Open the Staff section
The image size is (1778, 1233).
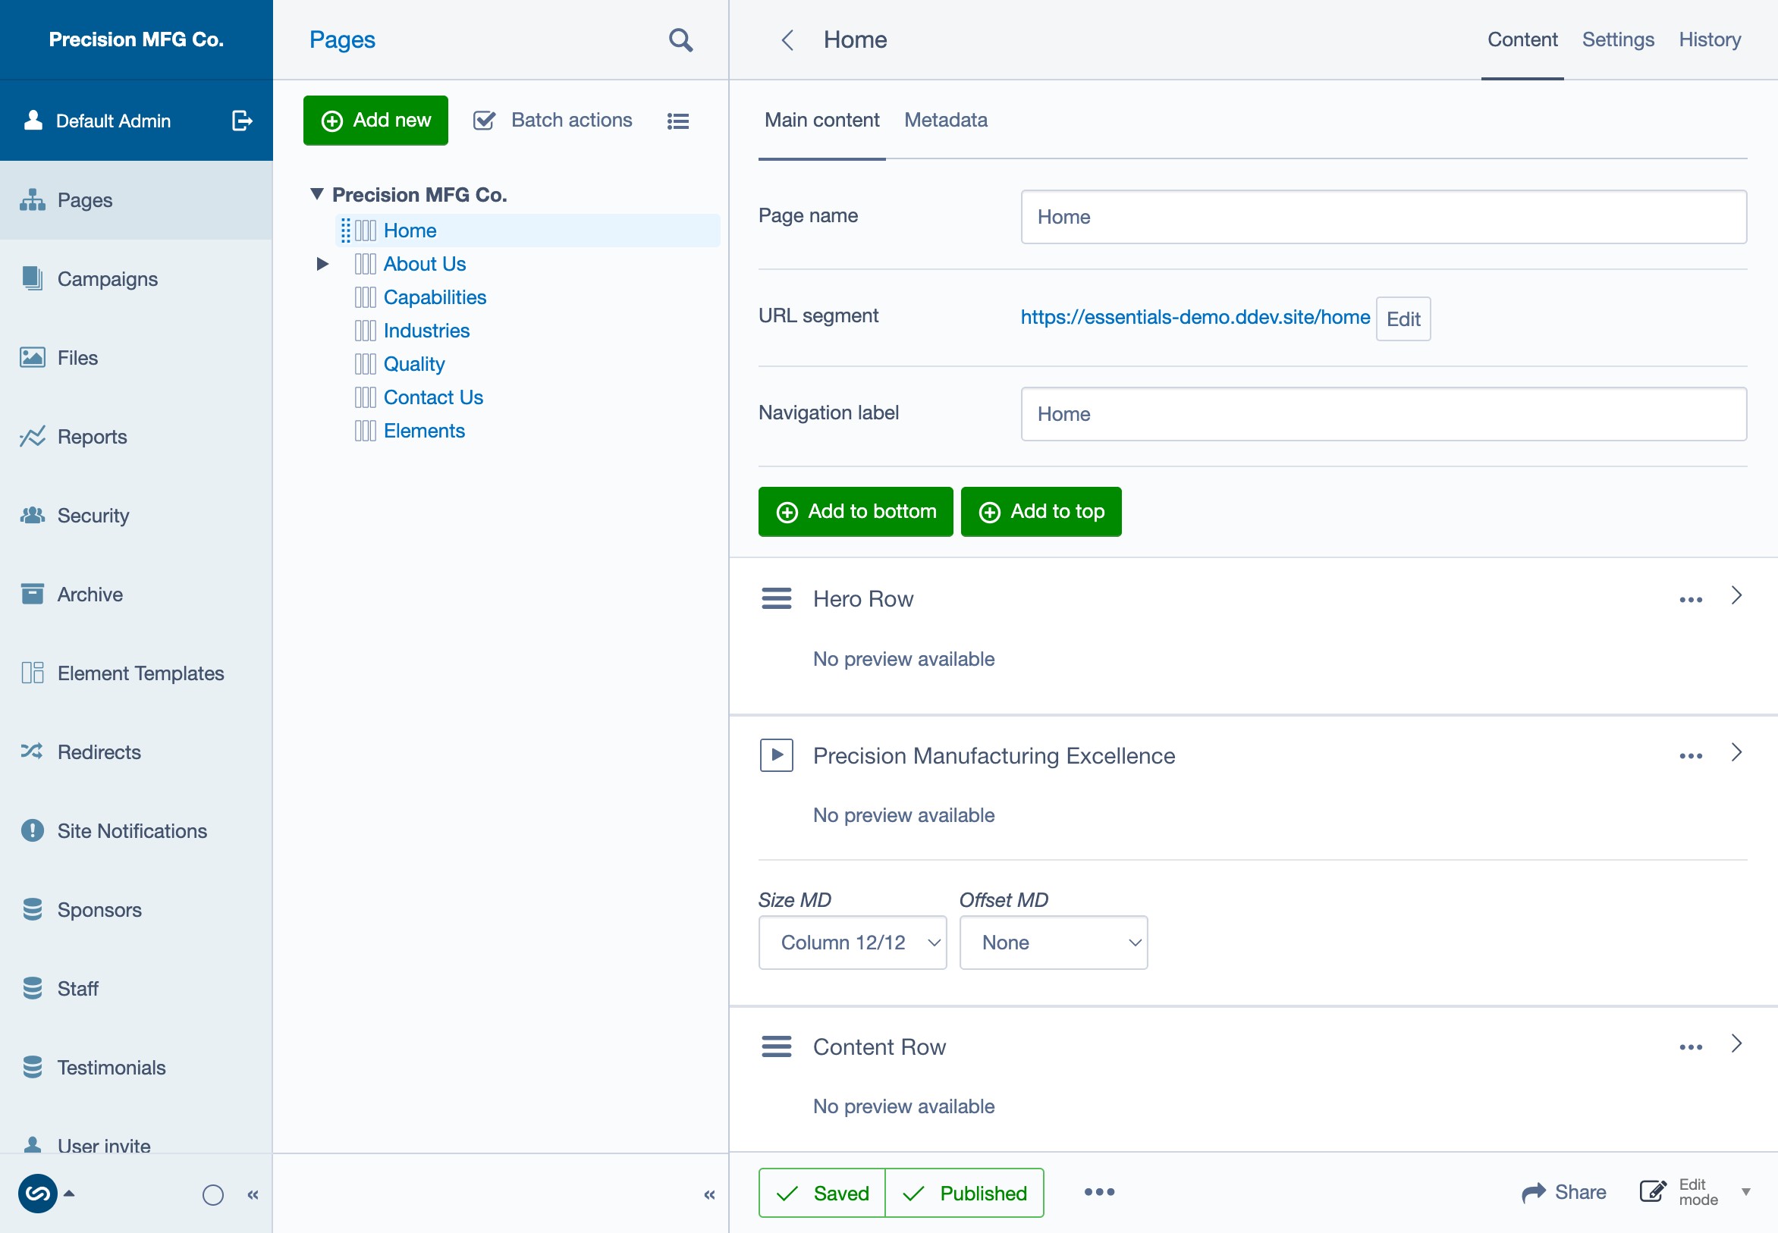[x=136, y=988]
